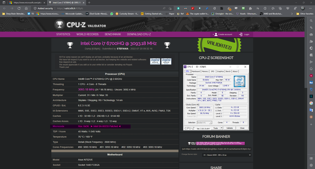Image resolution: width=315 pixels, height=169 pixels.
Task: Open the WORLD RECORDS menu
Action: (x=87, y=34)
